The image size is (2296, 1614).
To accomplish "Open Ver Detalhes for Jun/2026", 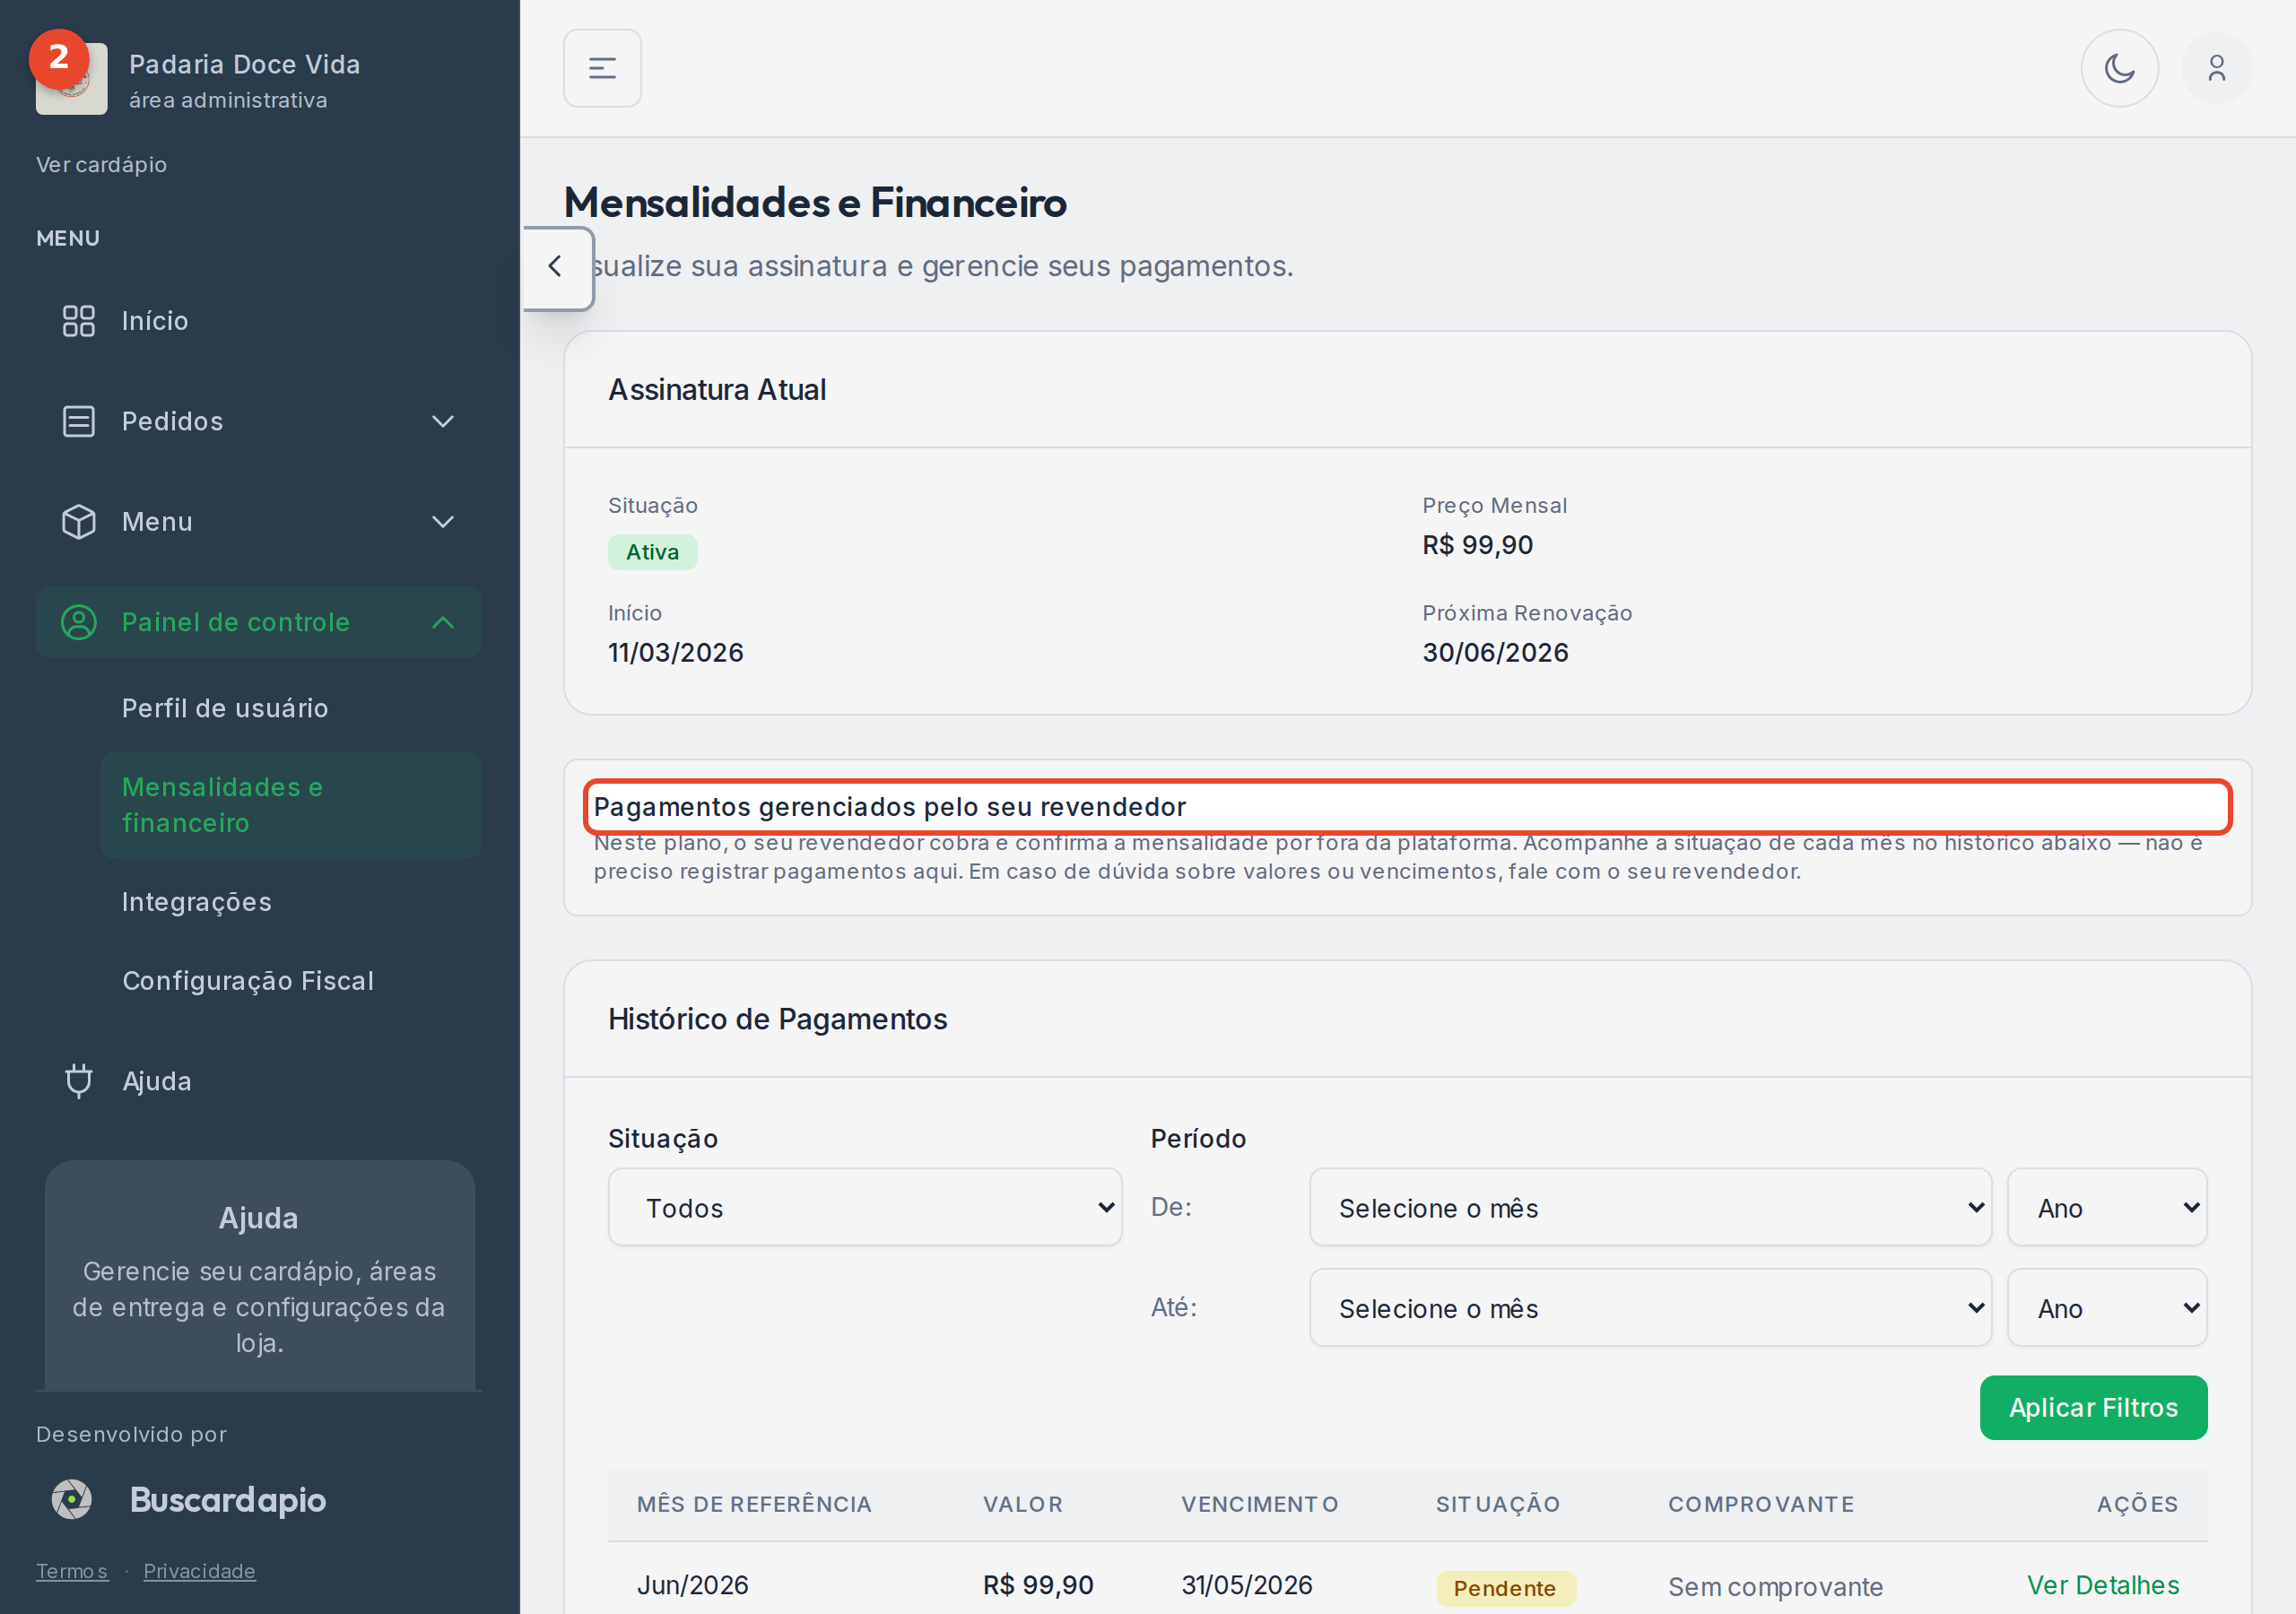I will pos(2102,1585).
